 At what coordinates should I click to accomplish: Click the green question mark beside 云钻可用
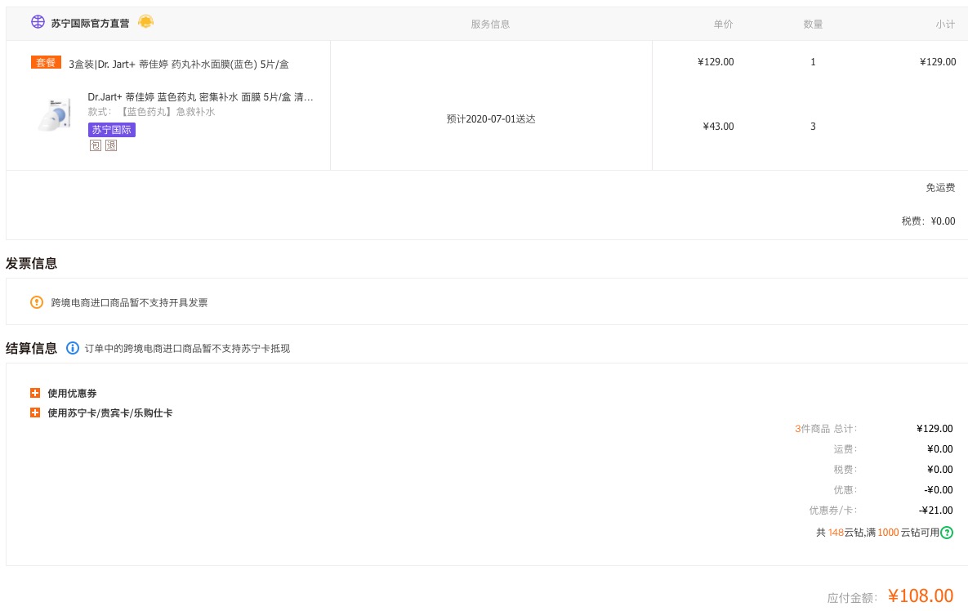(x=947, y=533)
